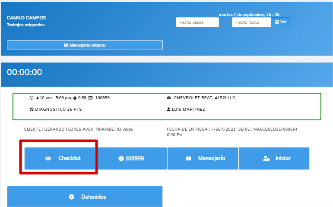Select the CAMILO CAMPOS technician name

[26, 18]
